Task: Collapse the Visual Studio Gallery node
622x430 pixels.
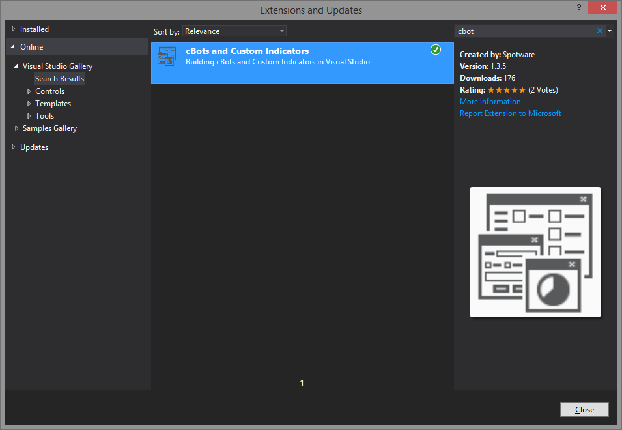Action: pyautogui.click(x=16, y=66)
